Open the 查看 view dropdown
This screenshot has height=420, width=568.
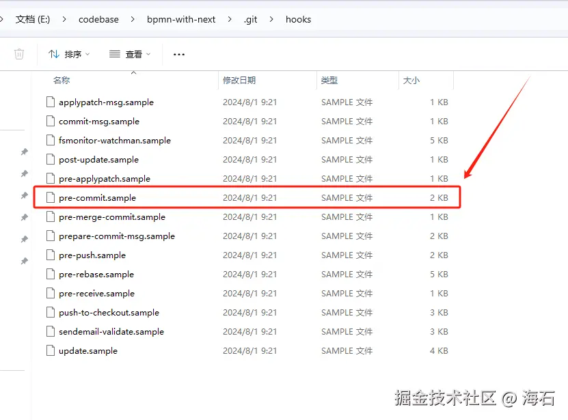pyautogui.click(x=130, y=55)
